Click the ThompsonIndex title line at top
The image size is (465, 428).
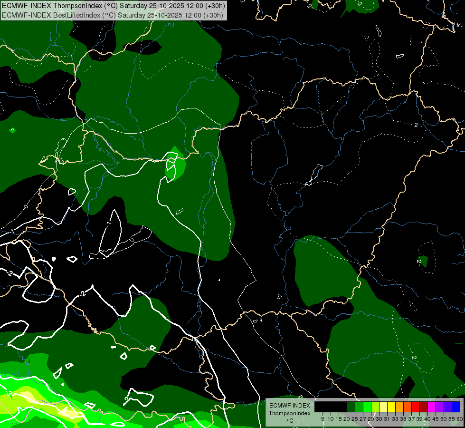(x=114, y=6)
